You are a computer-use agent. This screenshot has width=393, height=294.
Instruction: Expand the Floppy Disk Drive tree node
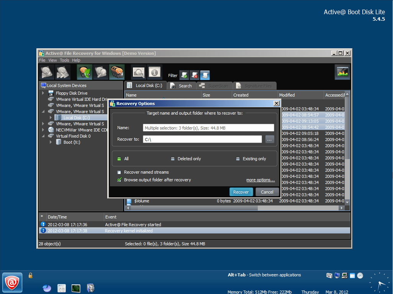click(44, 93)
